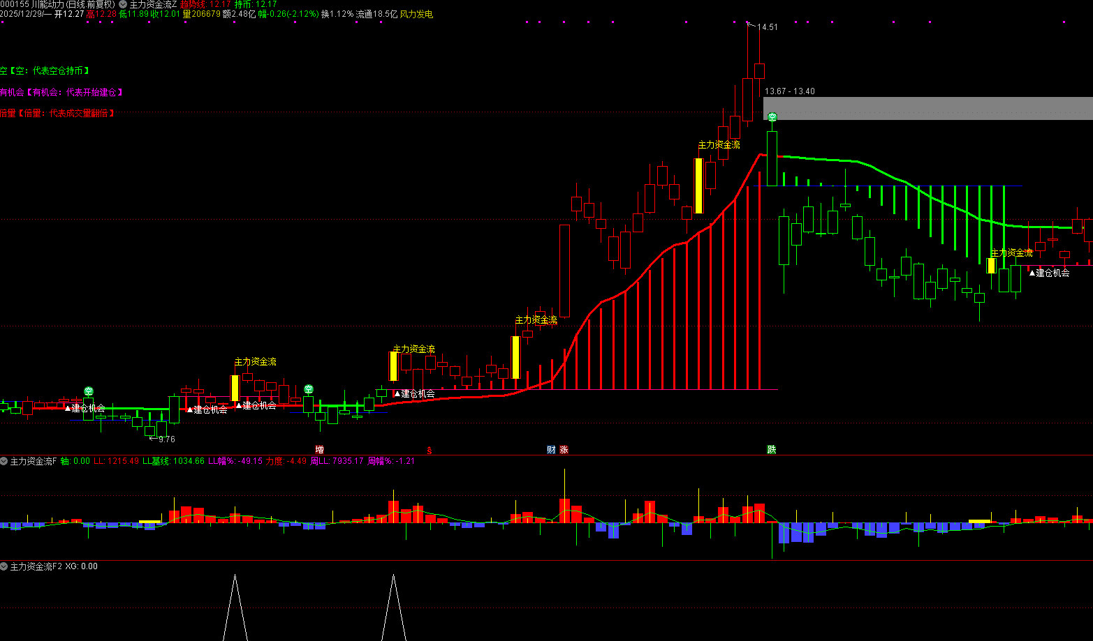The image size is (1093, 641).
Task: Click the leftmost 空 circle icon on chart
Action: (x=89, y=391)
